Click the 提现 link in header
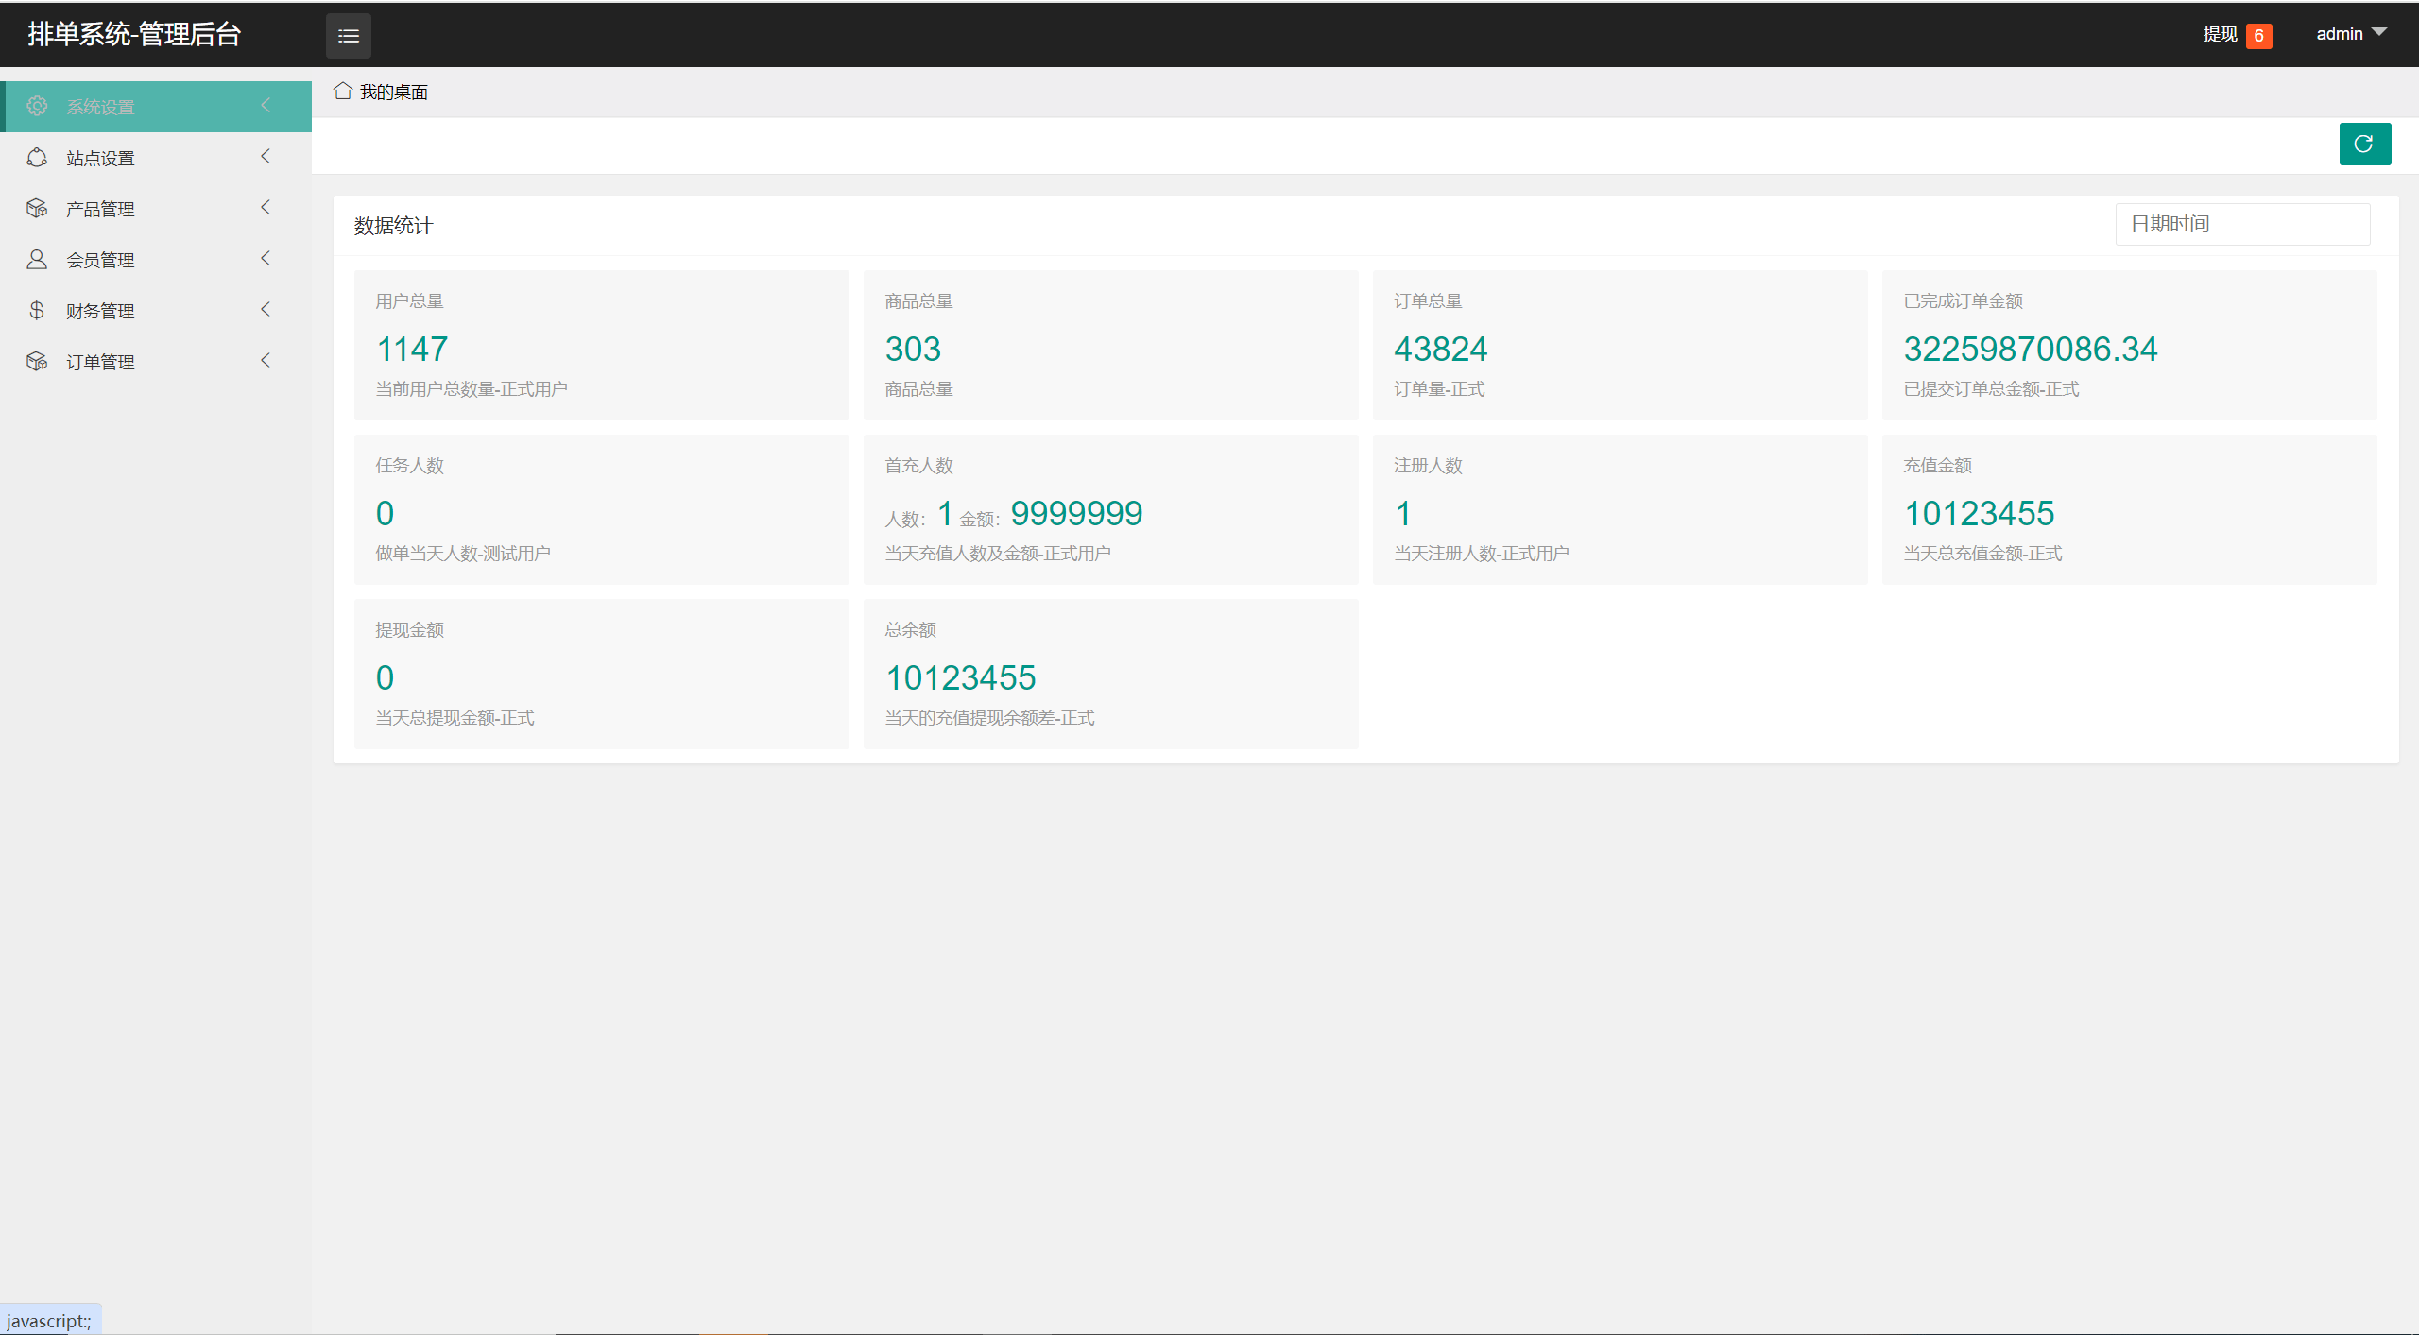Image resolution: width=2419 pixels, height=1335 pixels. click(2220, 34)
